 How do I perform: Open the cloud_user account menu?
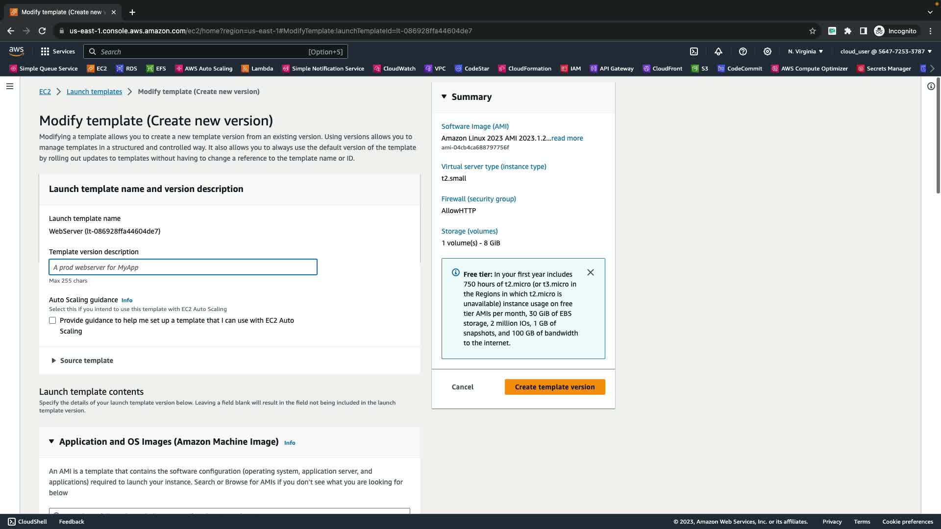[x=886, y=51]
